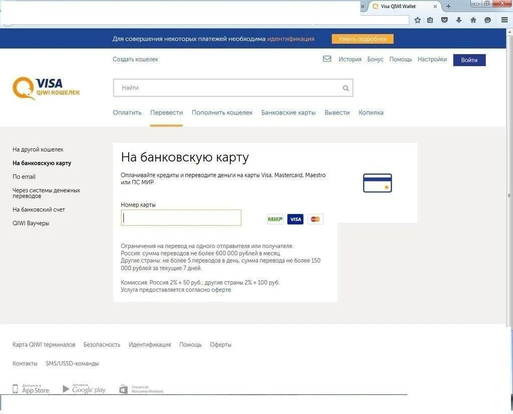The image size is (513, 414).
Task: Open Оферты footer link
Action: tap(220, 345)
